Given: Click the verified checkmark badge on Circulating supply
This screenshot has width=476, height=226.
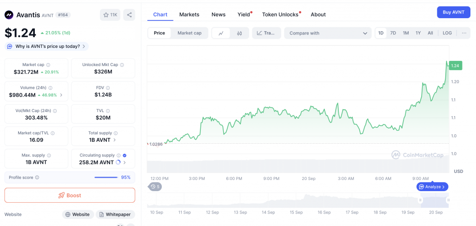Looking at the screenshot, I should tap(125, 155).
